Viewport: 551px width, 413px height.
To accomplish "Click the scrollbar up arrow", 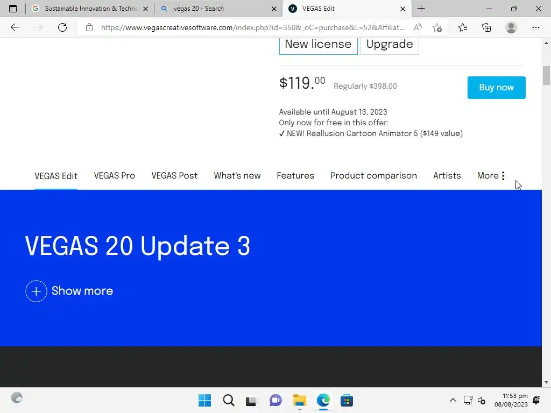I will pos(546,43).
